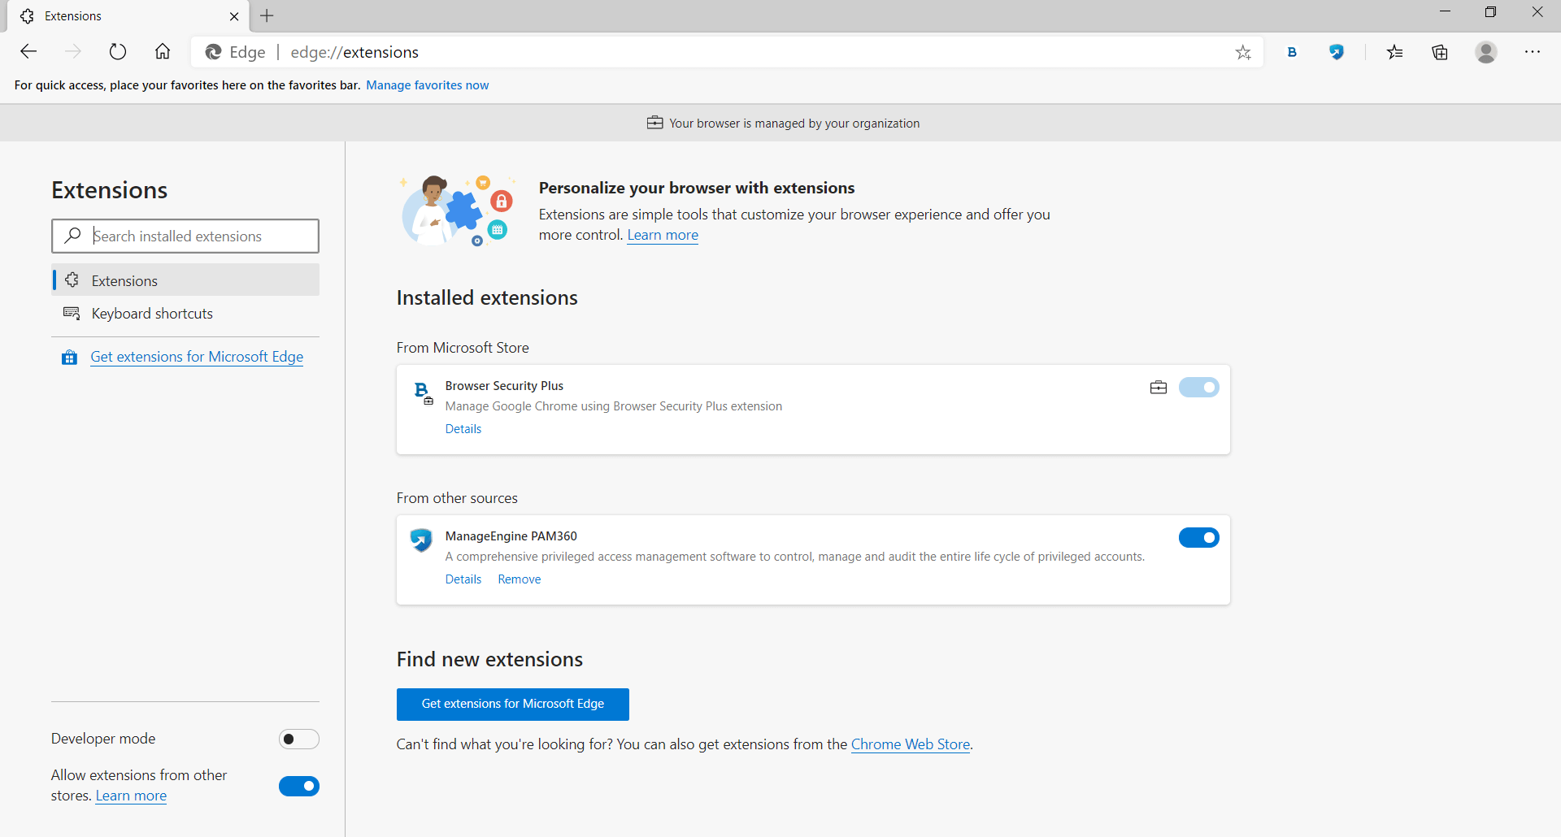Open Settings and more ellipsis menu

[x=1533, y=52]
